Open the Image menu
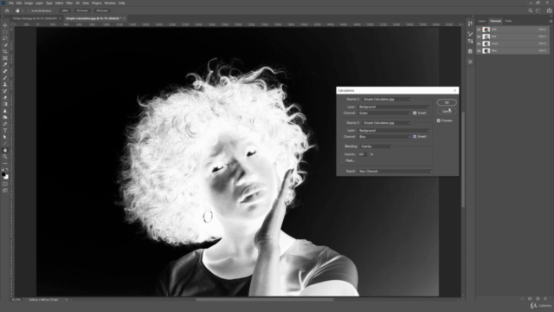 click(x=29, y=3)
